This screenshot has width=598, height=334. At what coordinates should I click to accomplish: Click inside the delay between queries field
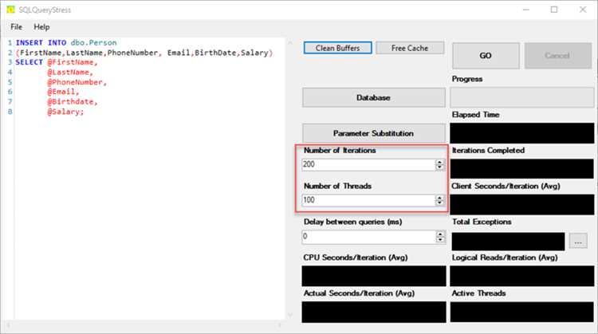[x=369, y=237]
